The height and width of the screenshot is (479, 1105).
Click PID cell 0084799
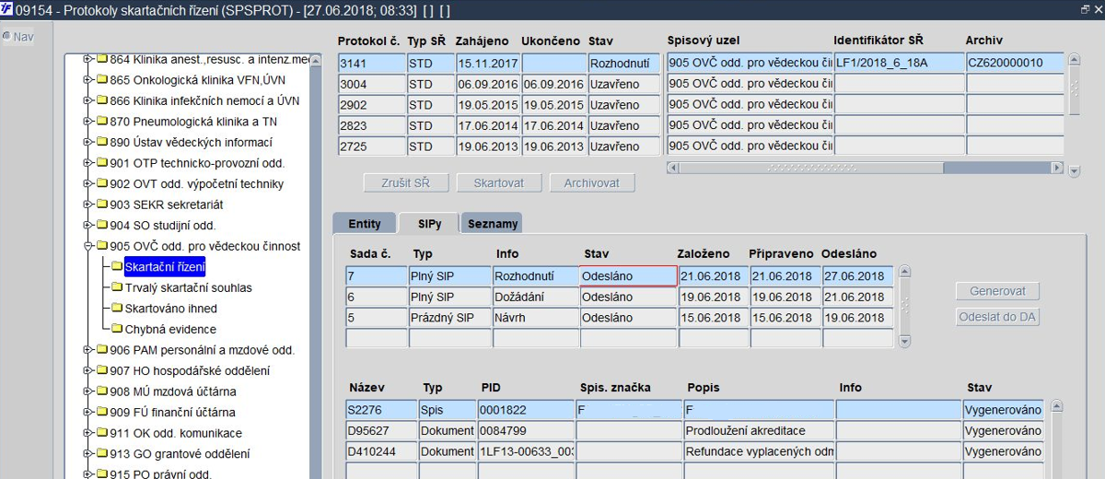click(x=525, y=430)
